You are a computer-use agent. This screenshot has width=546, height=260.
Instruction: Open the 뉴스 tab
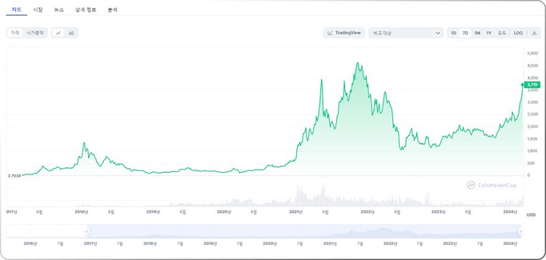click(59, 10)
